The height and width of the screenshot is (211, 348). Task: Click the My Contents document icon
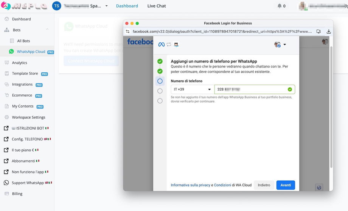7,106
